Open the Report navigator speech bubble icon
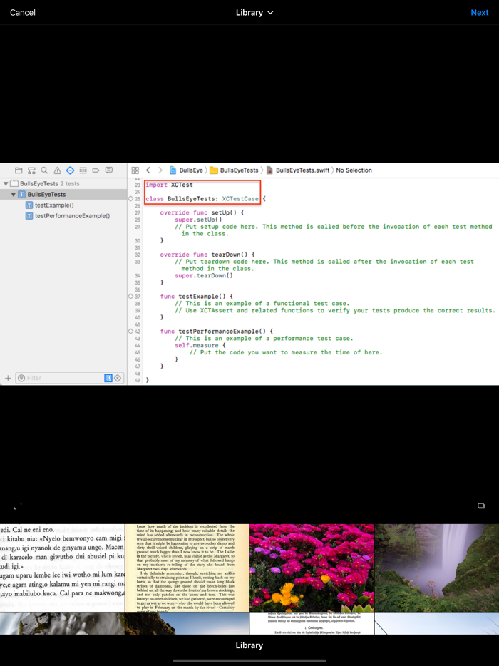499x666 pixels. point(109,170)
